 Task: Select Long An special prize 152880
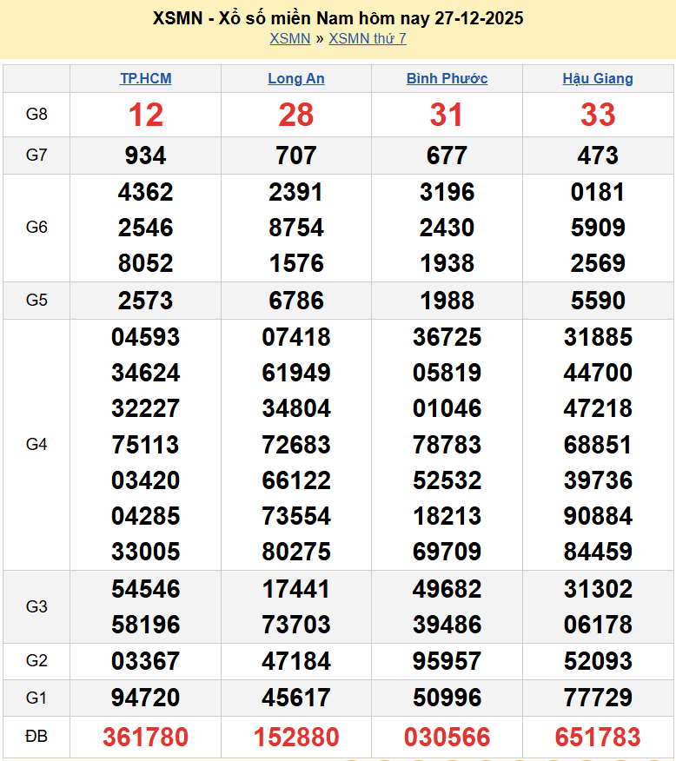coord(296,738)
